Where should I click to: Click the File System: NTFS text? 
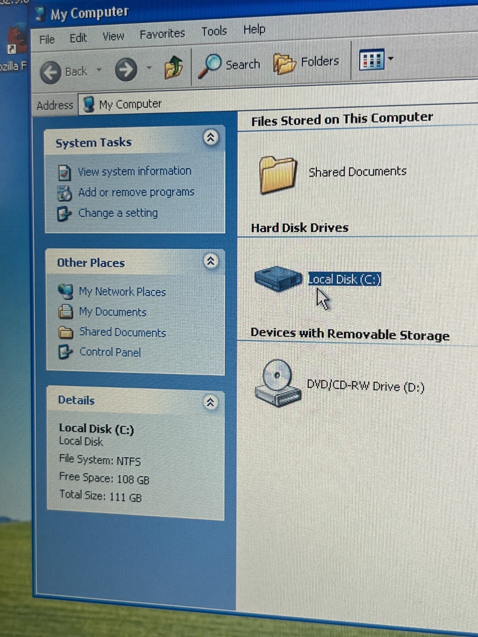point(100,460)
